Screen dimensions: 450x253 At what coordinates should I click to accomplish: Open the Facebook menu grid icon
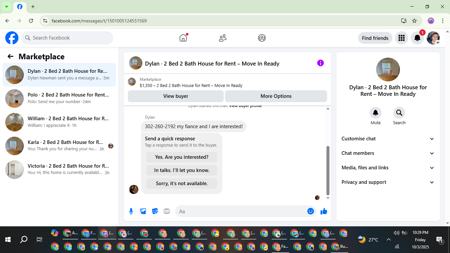tap(401, 38)
